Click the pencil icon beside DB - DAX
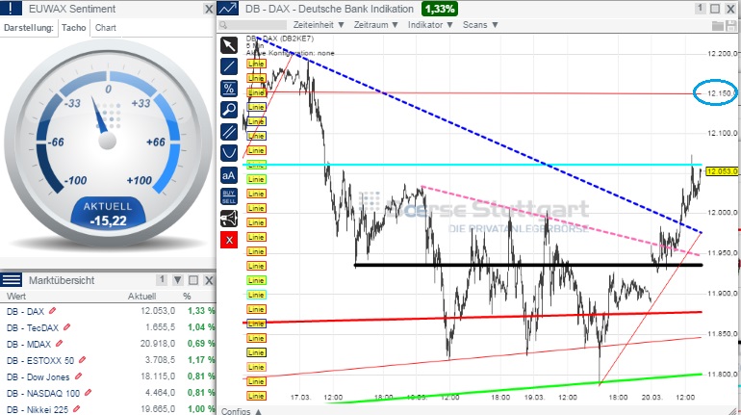 coord(53,311)
